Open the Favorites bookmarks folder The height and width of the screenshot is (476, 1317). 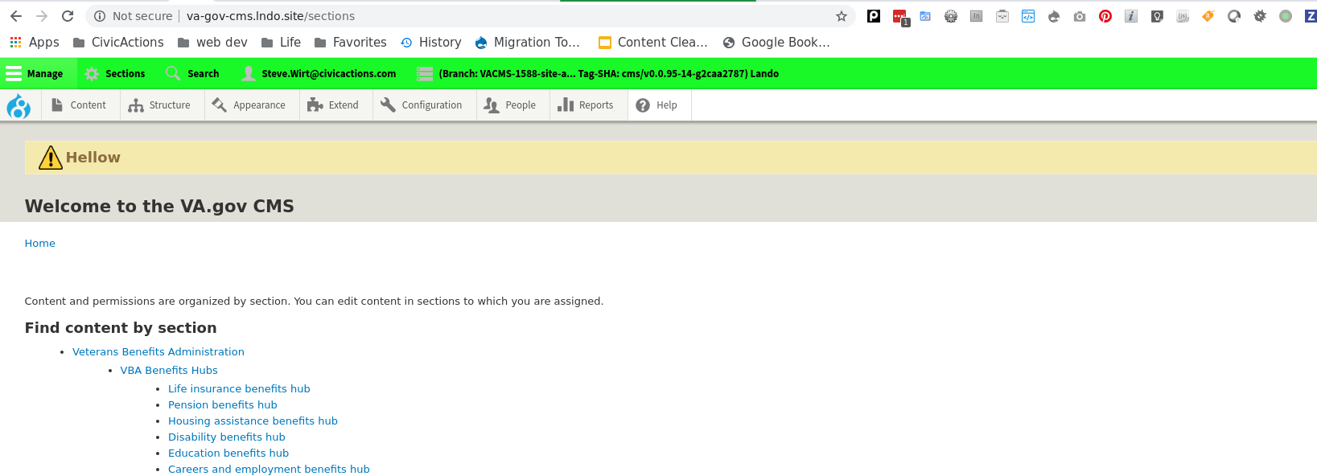pyautogui.click(x=350, y=43)
